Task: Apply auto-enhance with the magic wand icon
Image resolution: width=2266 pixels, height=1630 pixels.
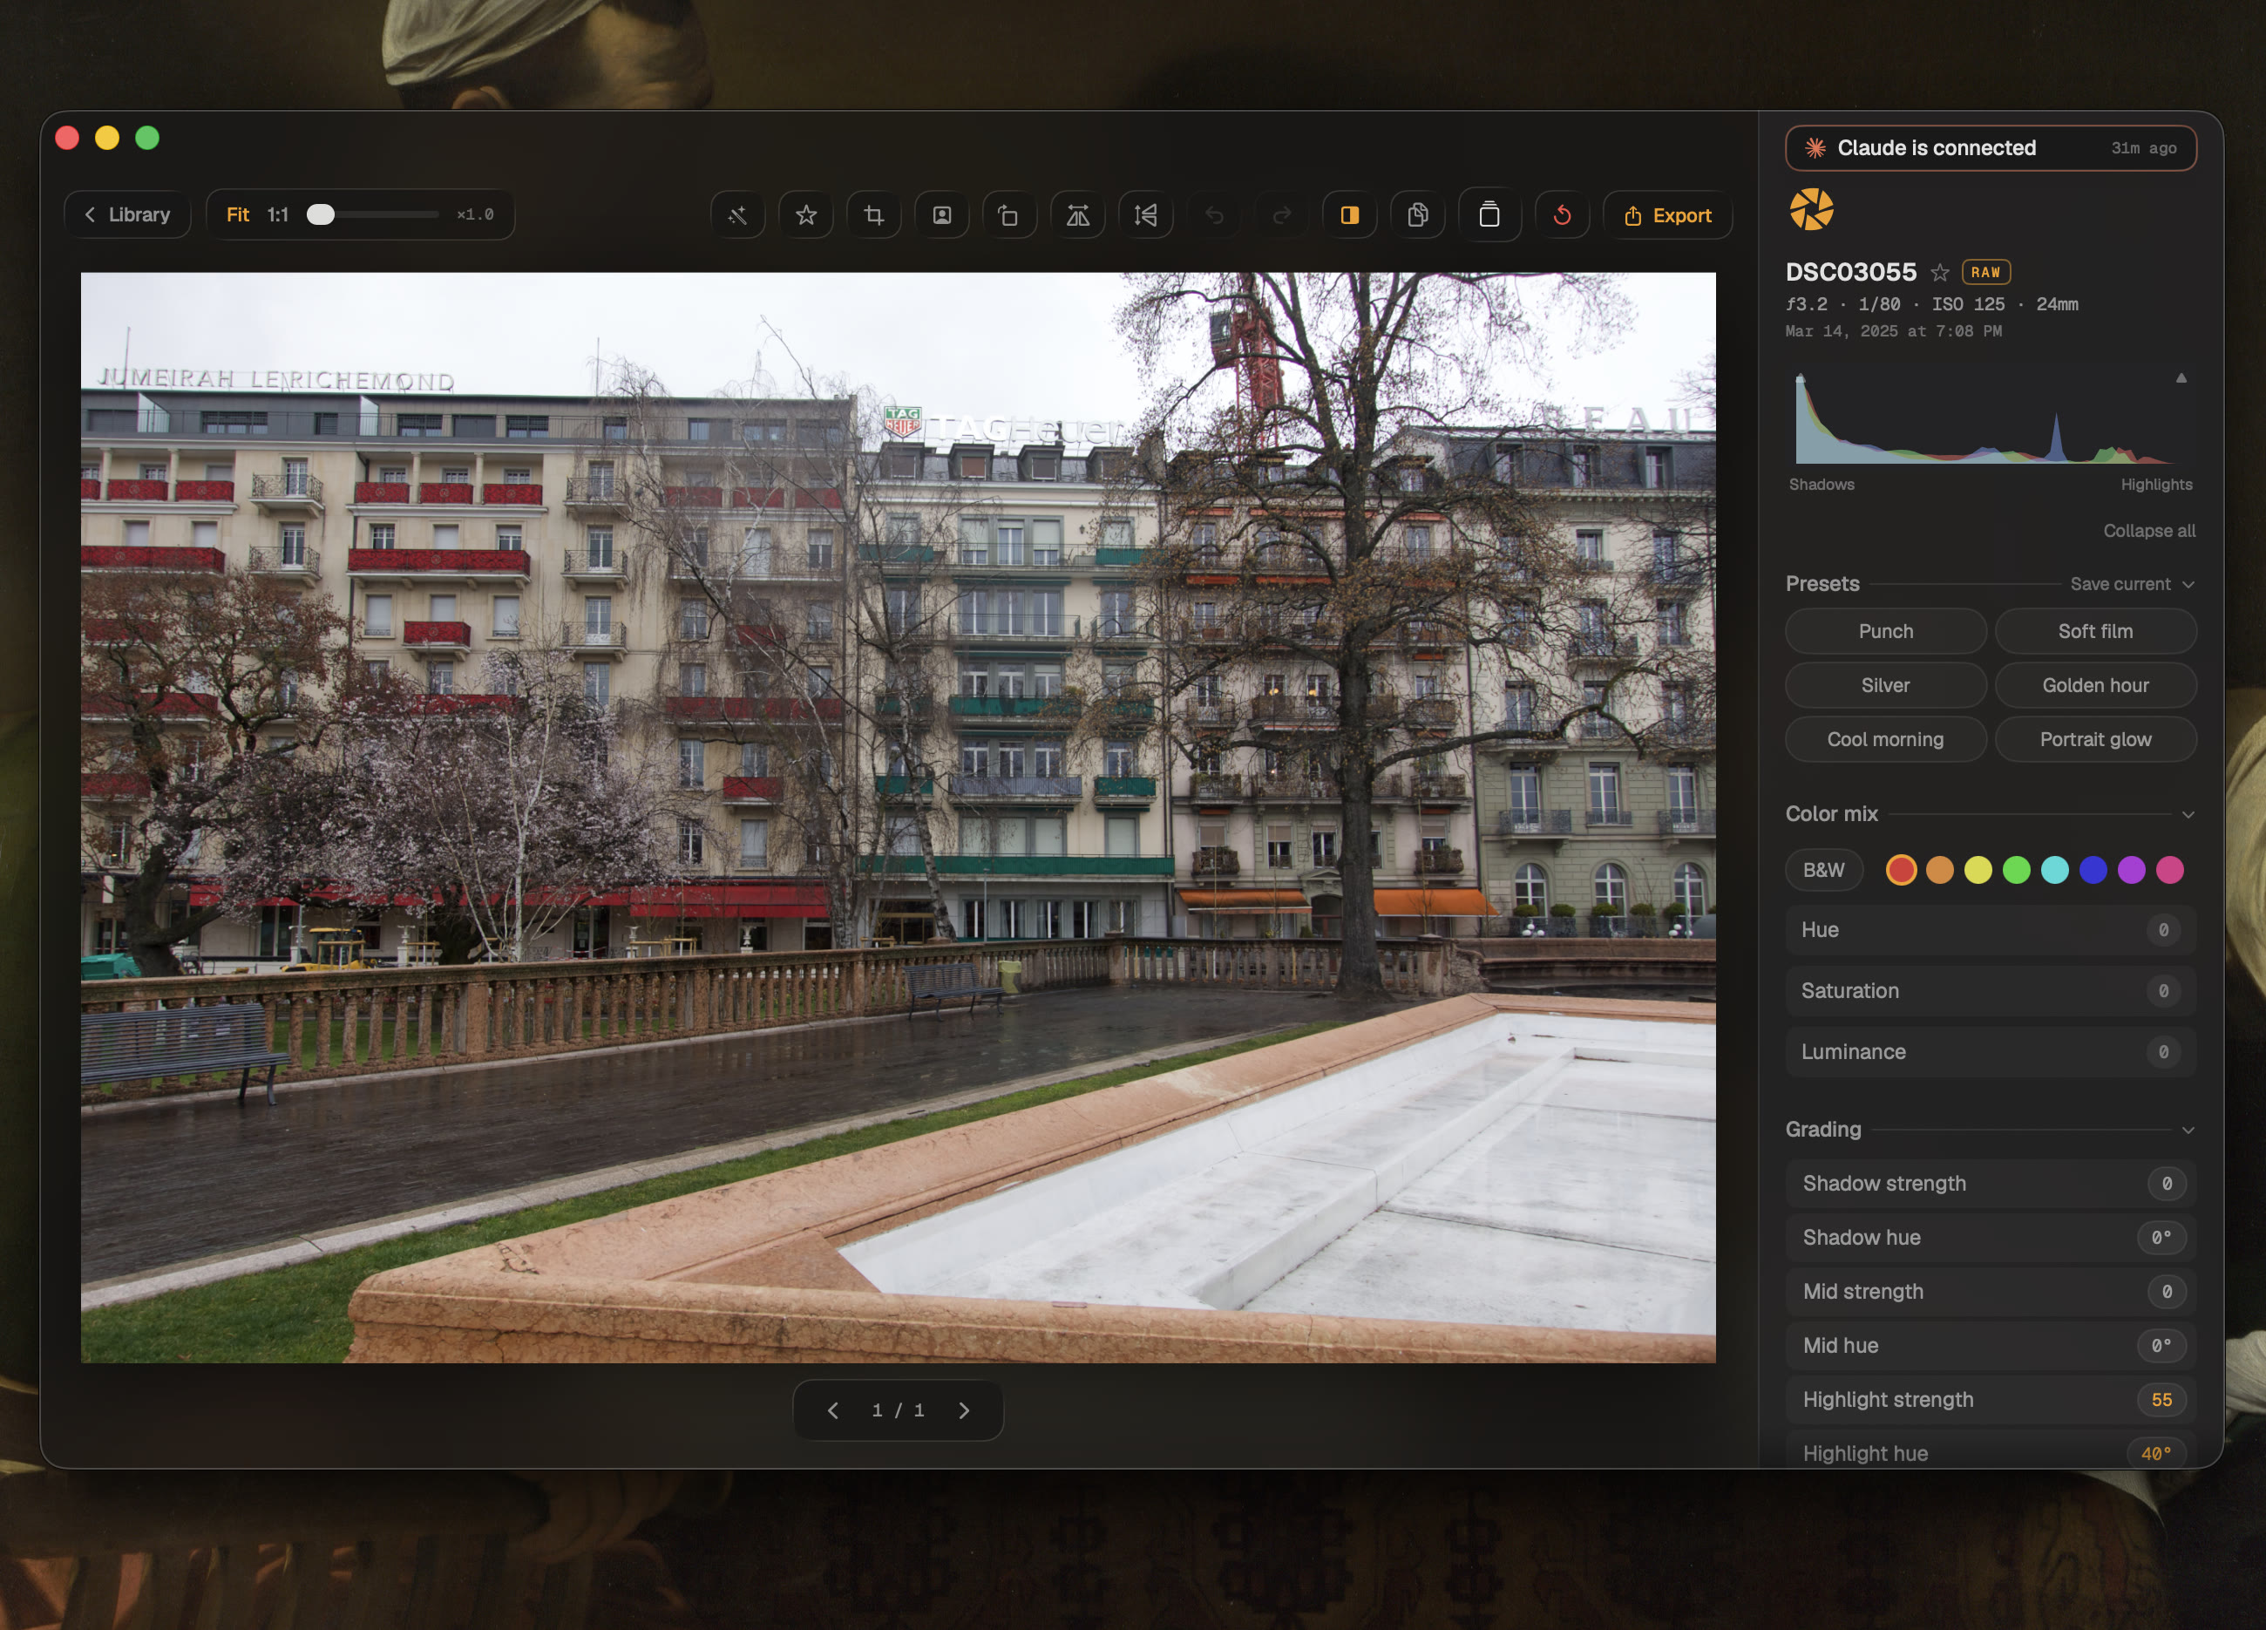Action: [x=737, y=215]
